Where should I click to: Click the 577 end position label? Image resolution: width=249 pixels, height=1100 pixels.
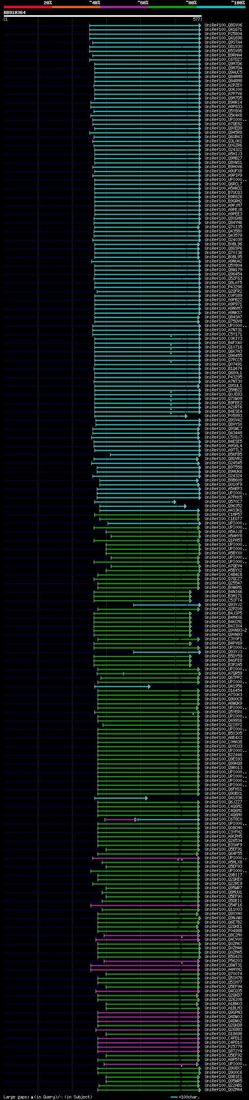[196, 19]
